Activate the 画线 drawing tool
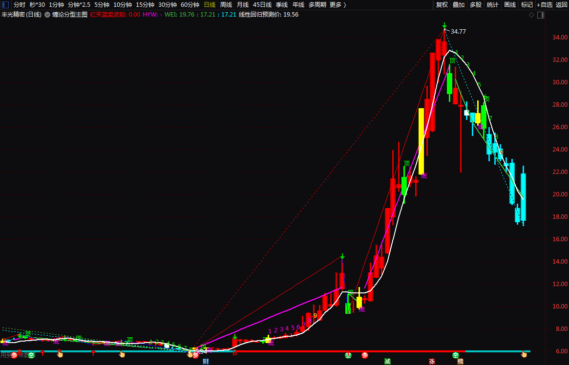 (x=510, y=5)
